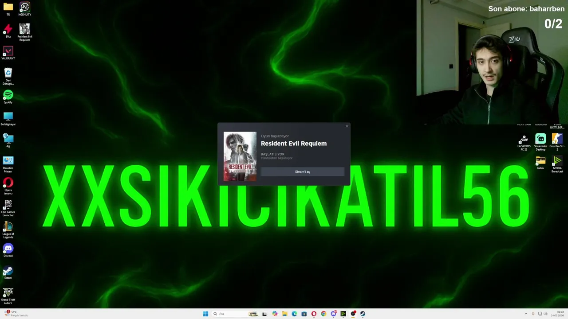
Task: Open Discord desktop shortcut
Action: coord(8,251)
